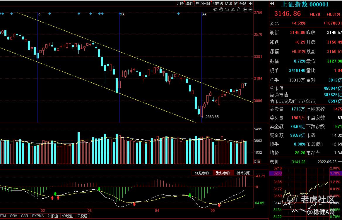Screen dimensions: 342x220
Task: Select the hand pan tool
Action: click(221, 9)
